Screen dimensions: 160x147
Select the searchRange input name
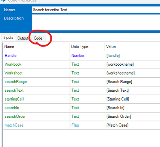coord(16,82)
